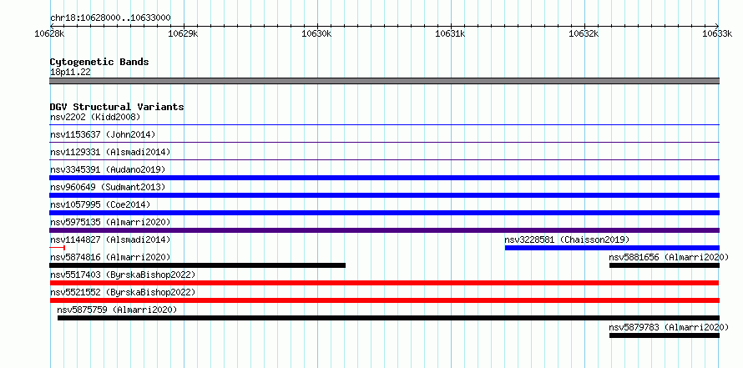Click the 10631k ruler tick label
Viewport: 743px width, 368px height.
pos(451,33)
